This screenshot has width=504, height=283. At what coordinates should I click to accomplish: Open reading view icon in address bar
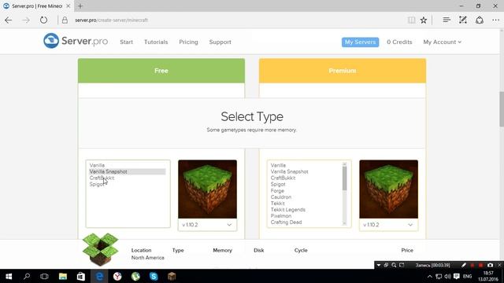(x=411, y=20)
